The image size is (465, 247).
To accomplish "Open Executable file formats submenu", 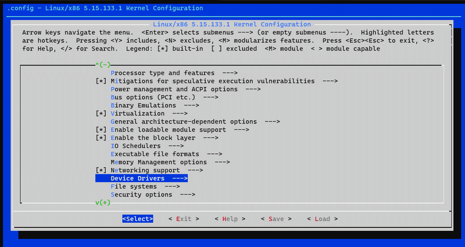I will pos(166,154).
